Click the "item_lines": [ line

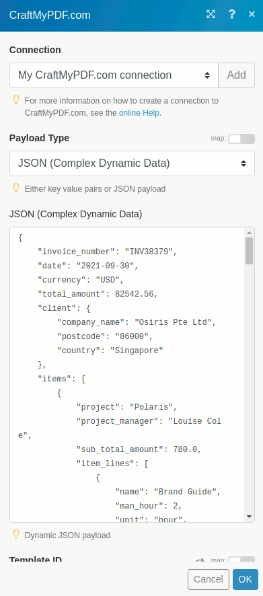coord(112,463)
